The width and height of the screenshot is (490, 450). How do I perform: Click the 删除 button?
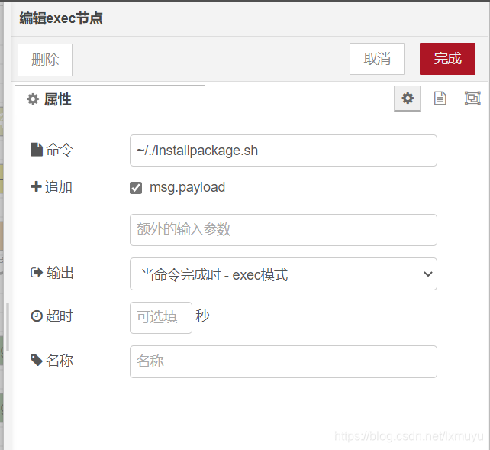[x=45, y=60]
